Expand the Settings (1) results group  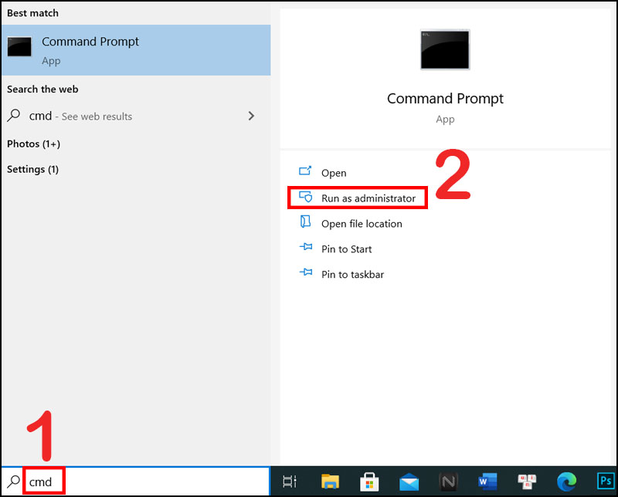(32, 169)
